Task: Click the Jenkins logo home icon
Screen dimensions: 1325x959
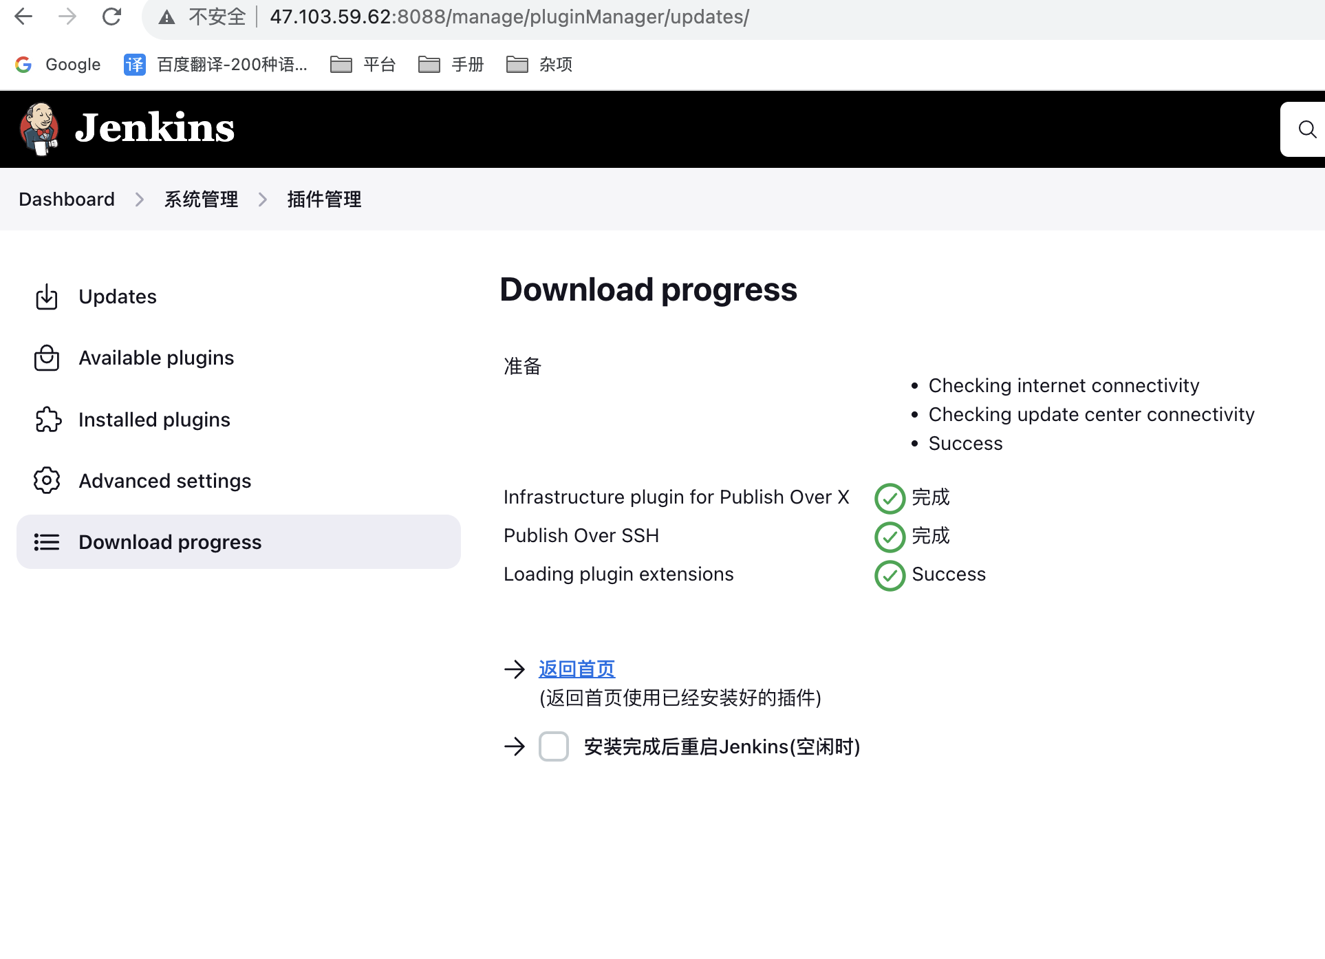Action: pyautogui.click(x=39, y=127)
